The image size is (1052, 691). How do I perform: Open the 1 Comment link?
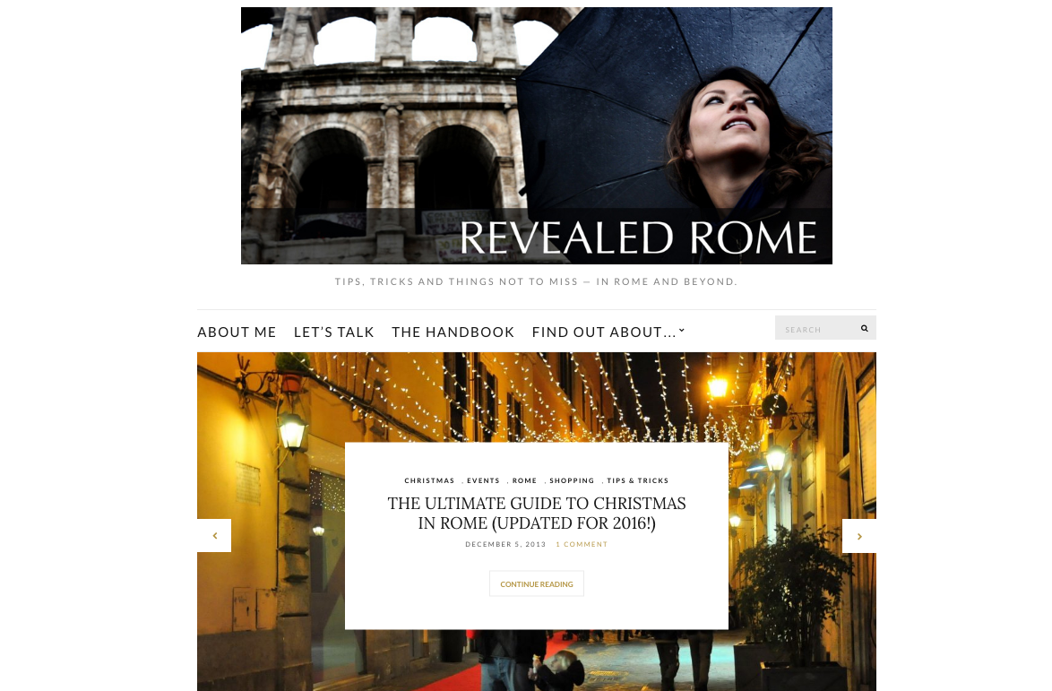(582, 544)
